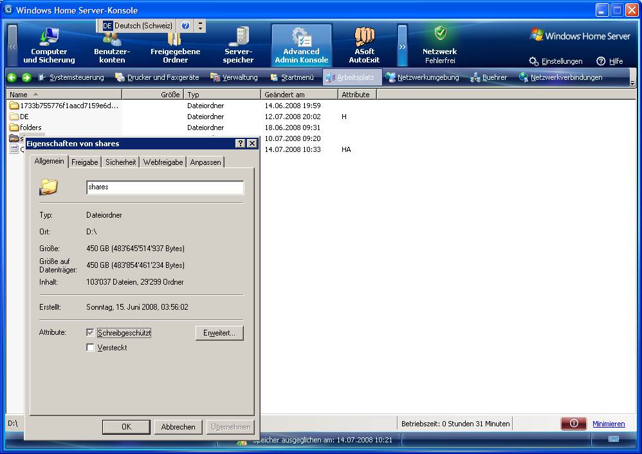Open the Netzwerkumgebung shortcut
This screenshot has height=454, width=642.
(x=423, y=77)
